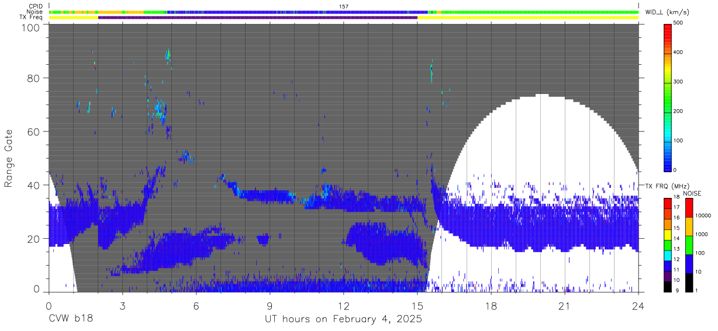The height and width of the screenshot is (331, 718).
Task: Click the 12 tick on the TX frequency legend
Action: pos(677,259)
